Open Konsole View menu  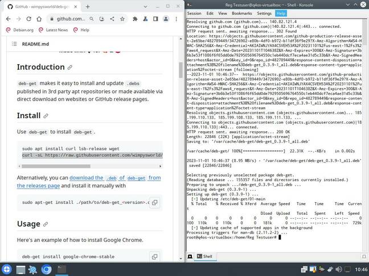[x=223, y=14]
